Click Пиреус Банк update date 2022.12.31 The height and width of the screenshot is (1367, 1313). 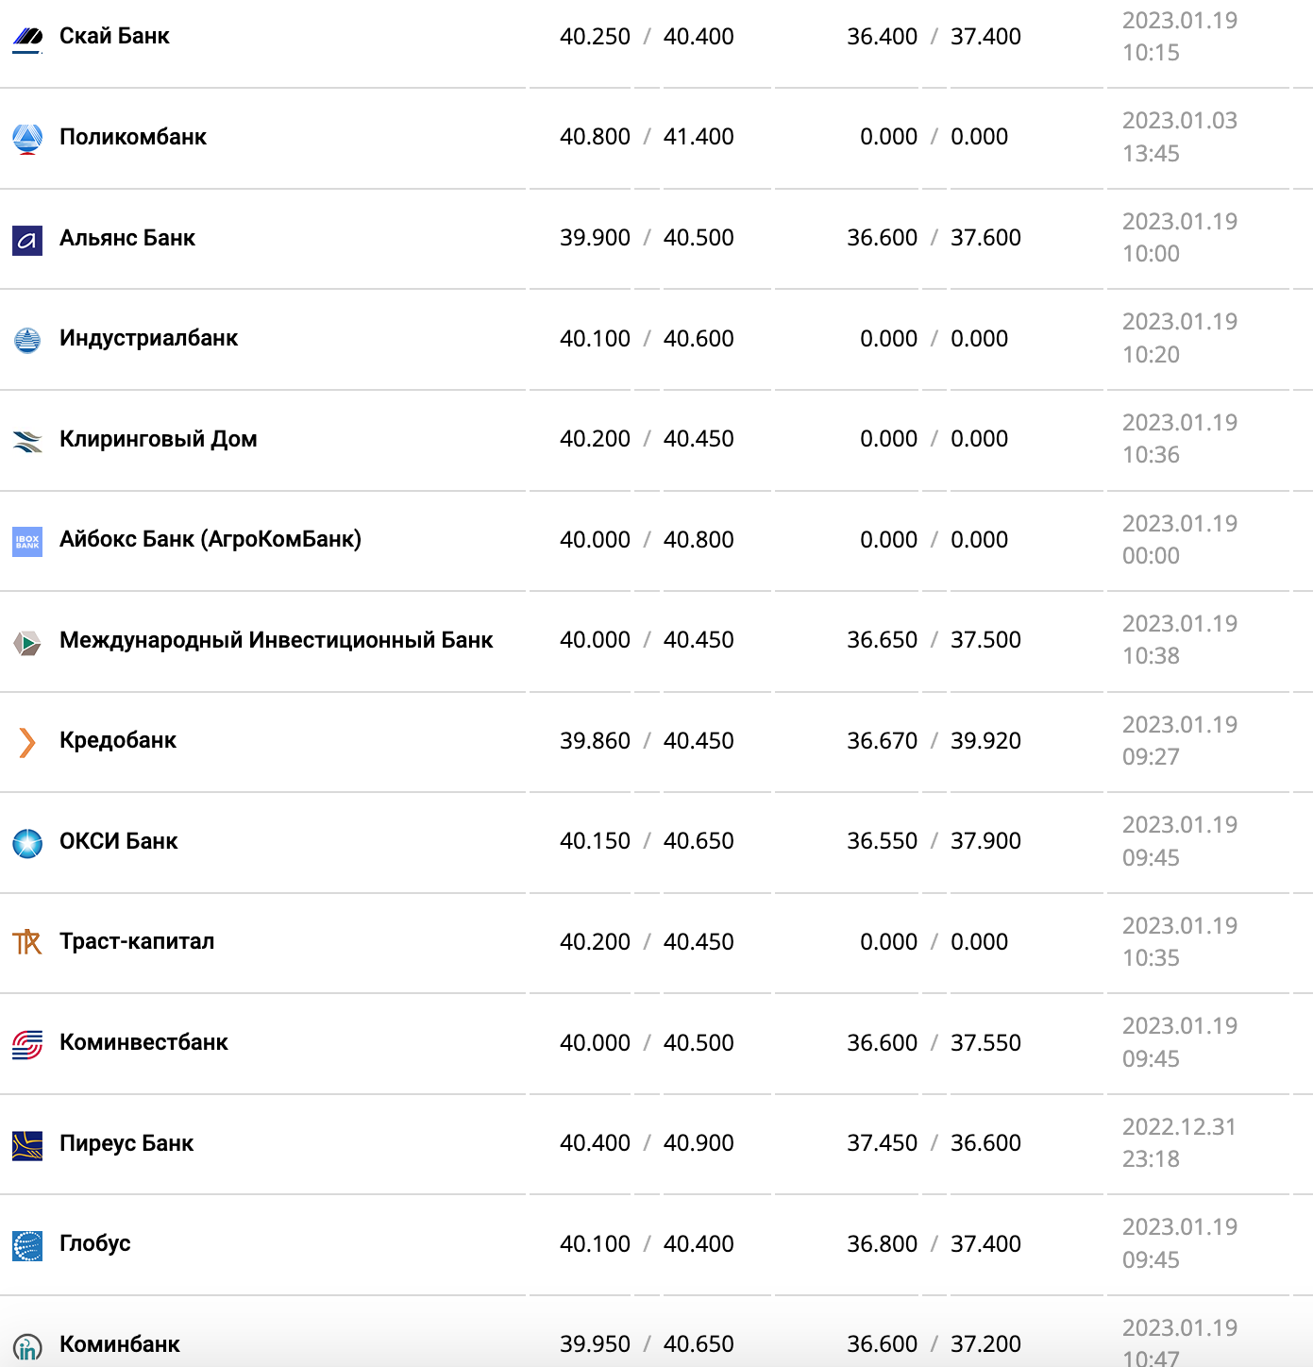(x=1178, y=1126)
